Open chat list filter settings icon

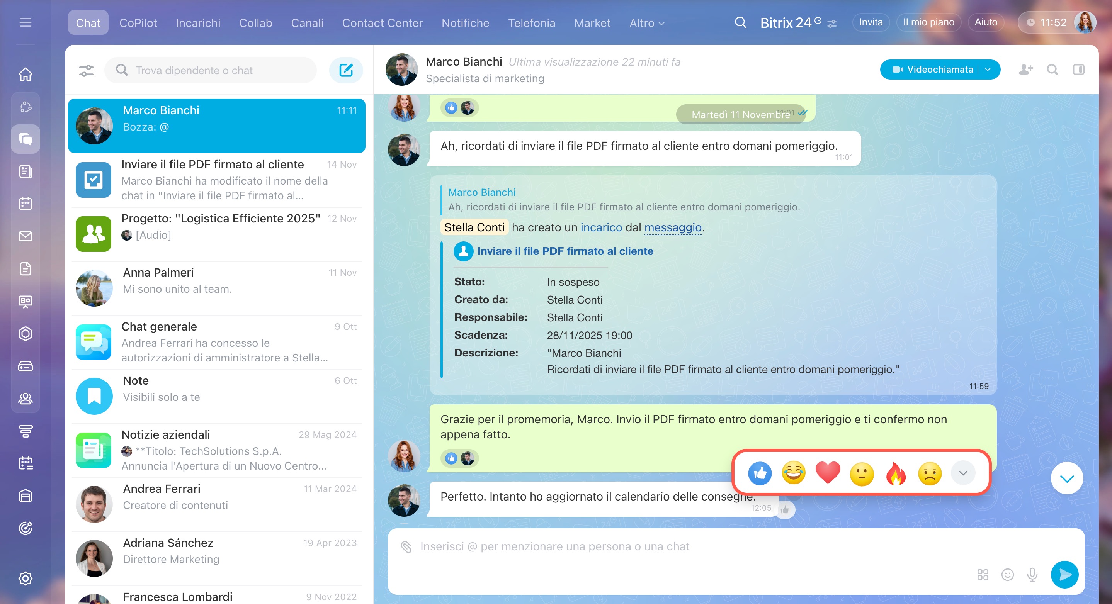tap(86, 70)
